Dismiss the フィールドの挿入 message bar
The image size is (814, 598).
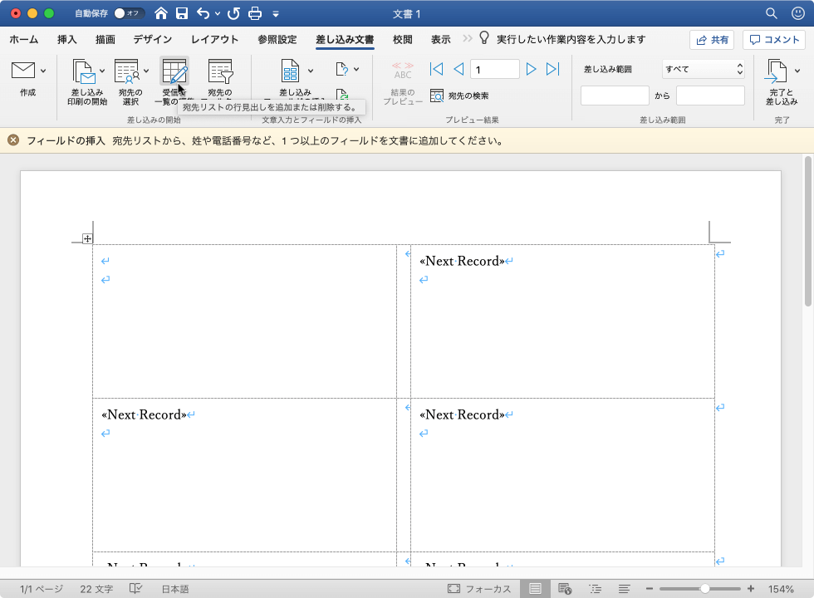tap(13, 140)
